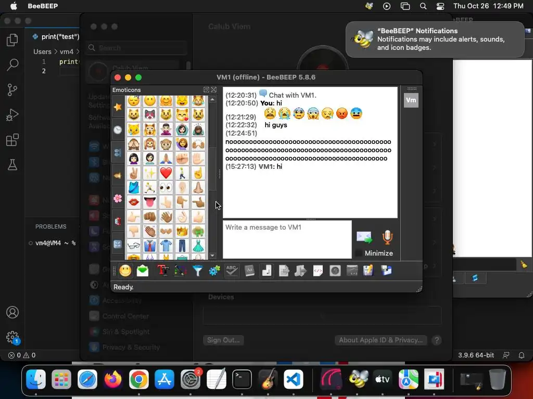This screenshot has height=399, width=533.
Task: Insert the tongue emoticon
Action: coord(150,202)
